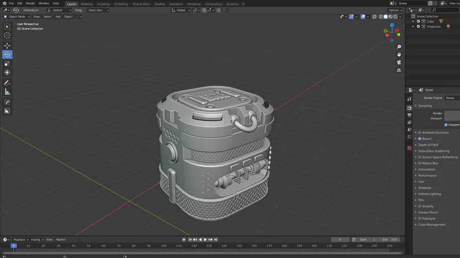Click the zoom viewport magnifier icon
Viewport: 460px width, 258px height.
click(x=399, y=47)
